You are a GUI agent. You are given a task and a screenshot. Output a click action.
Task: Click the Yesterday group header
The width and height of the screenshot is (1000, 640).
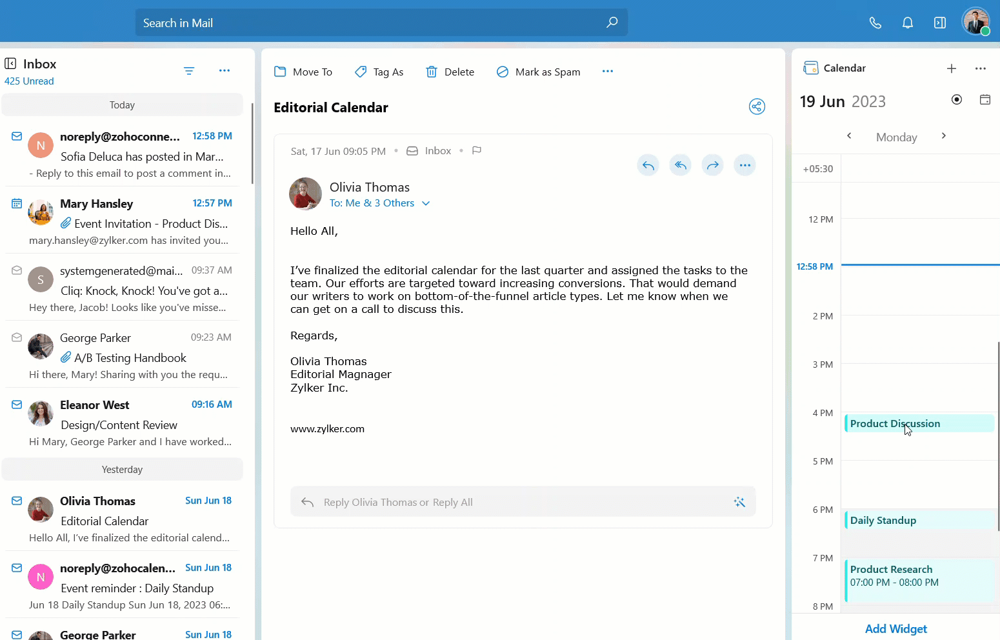(x=123, y=469)
